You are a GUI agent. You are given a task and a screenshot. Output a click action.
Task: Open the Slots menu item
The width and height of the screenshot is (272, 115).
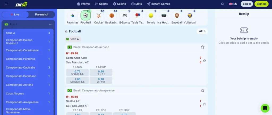[x=137, y=4]
